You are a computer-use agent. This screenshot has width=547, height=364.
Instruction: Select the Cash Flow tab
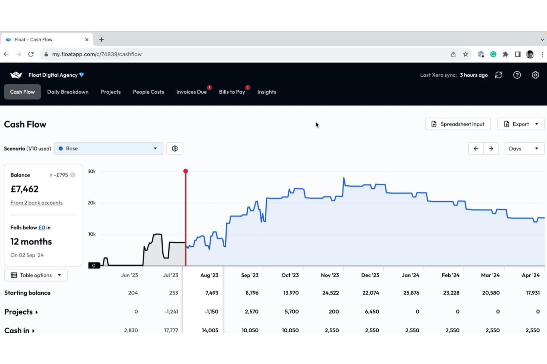coord(23,92)
